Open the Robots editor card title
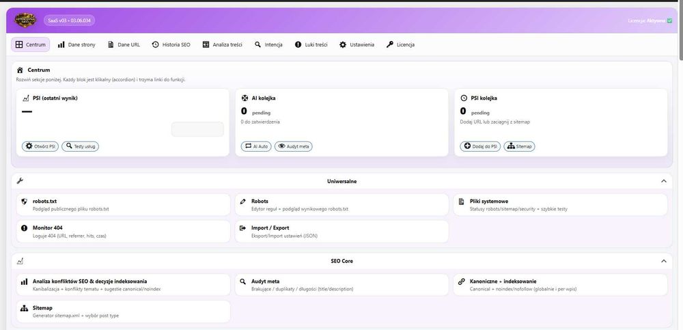Screen dimensions: 683x330 coord(260,202)
